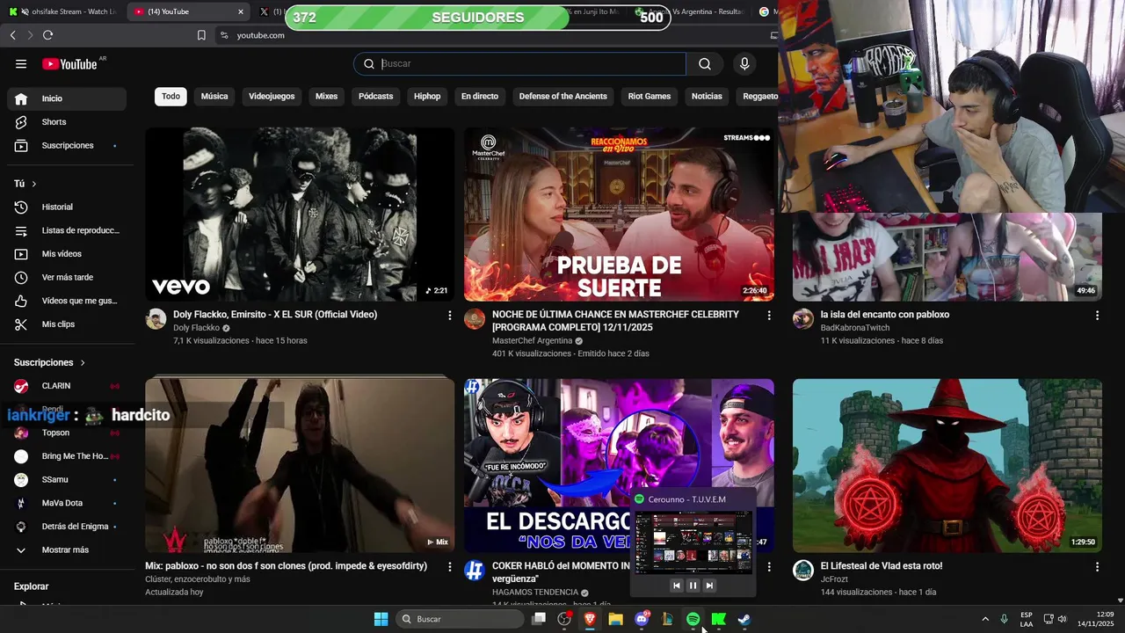Show hidden system tray icons

[x=985, y=619]
